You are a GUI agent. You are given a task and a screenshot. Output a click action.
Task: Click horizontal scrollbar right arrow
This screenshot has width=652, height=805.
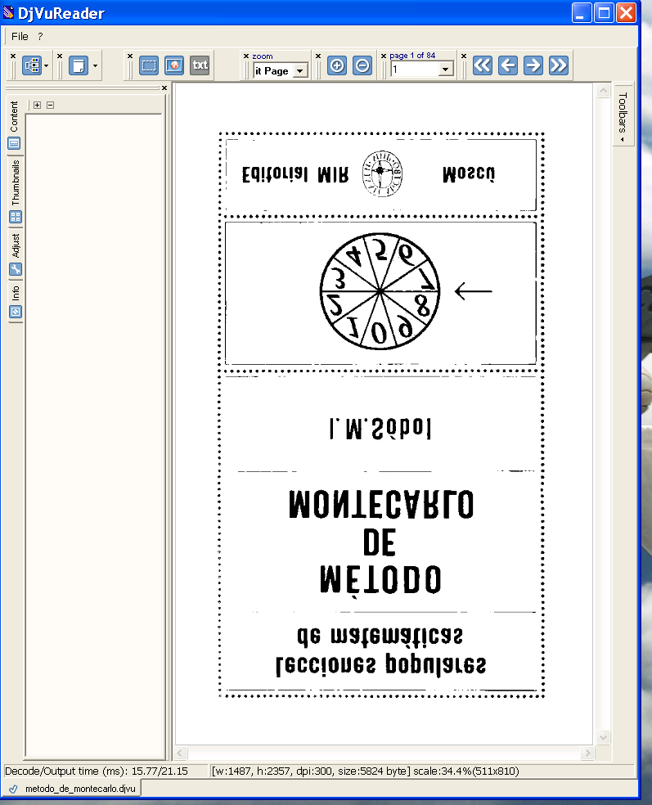[x=588, y=753]
